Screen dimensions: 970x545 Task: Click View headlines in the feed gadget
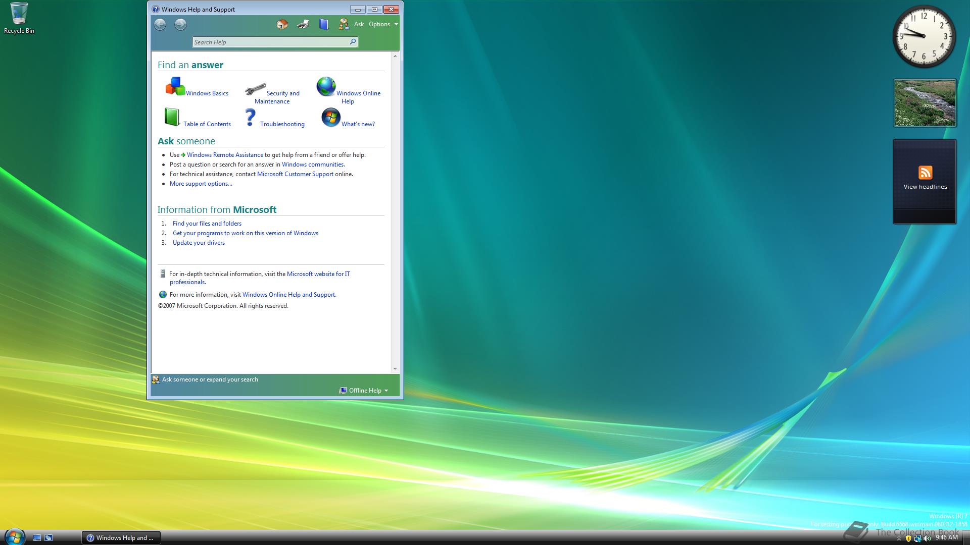(925, 187)
